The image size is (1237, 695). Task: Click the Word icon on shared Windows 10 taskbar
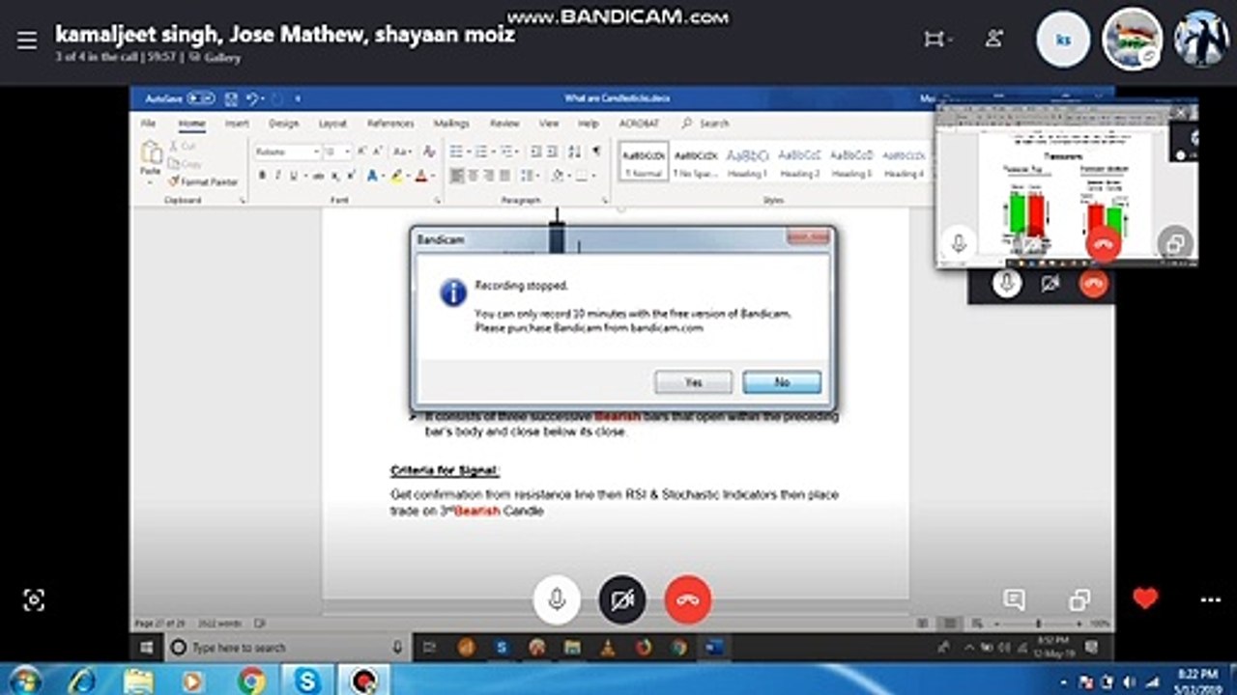point(715,648)
